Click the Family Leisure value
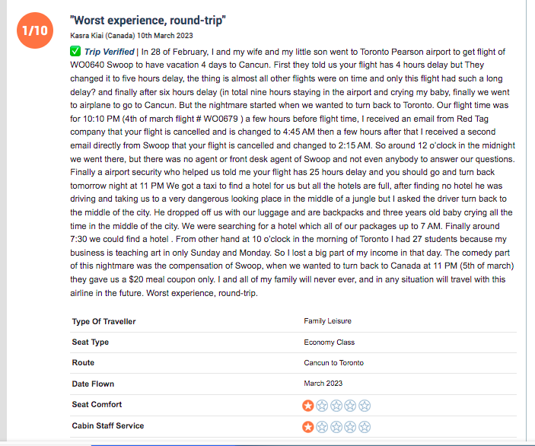Image resolution: width=535 pixels, height=446 pixels. tap(327, 321)
